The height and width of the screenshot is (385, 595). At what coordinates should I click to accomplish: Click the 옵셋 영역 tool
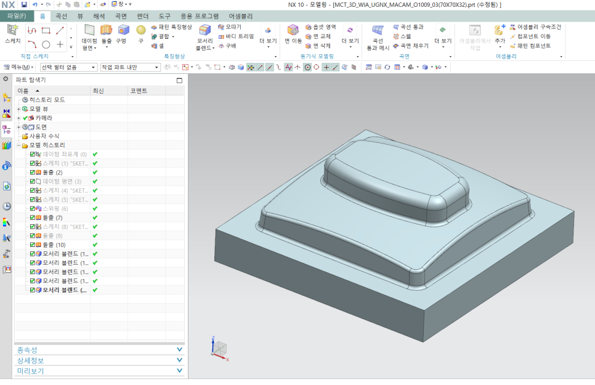pos(321,27)
